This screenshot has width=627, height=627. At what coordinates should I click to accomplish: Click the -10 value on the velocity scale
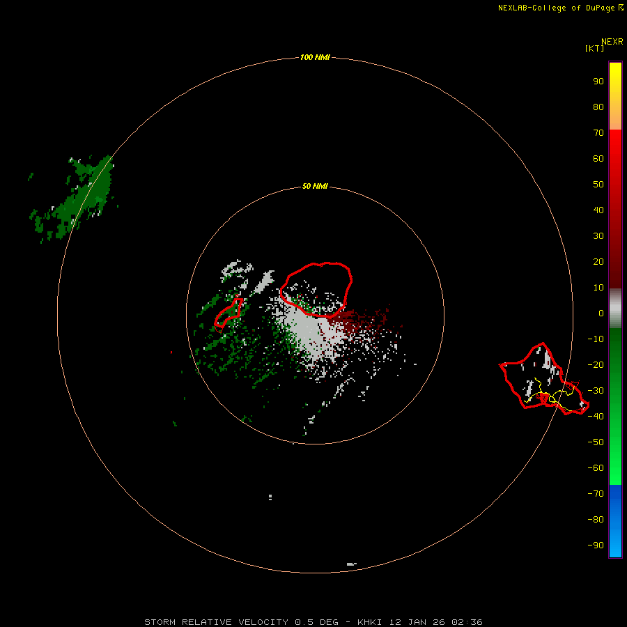(x=596, y=339)
